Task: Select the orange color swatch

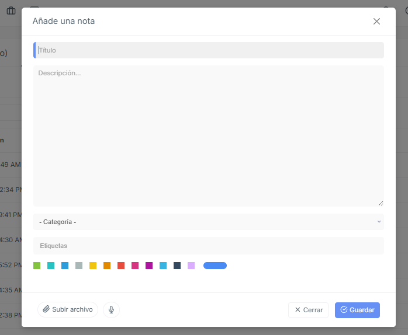Action: click(107, 266)
